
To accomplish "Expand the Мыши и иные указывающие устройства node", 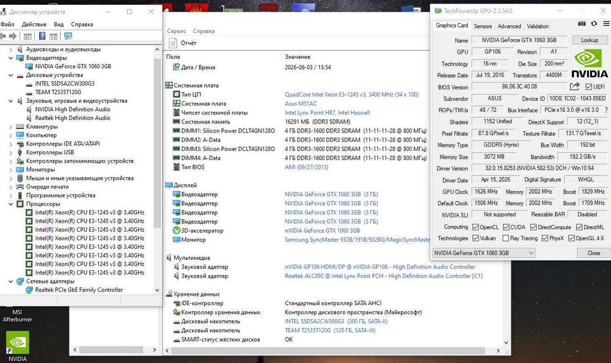I will pyautogui.click(x=10, y=178).
